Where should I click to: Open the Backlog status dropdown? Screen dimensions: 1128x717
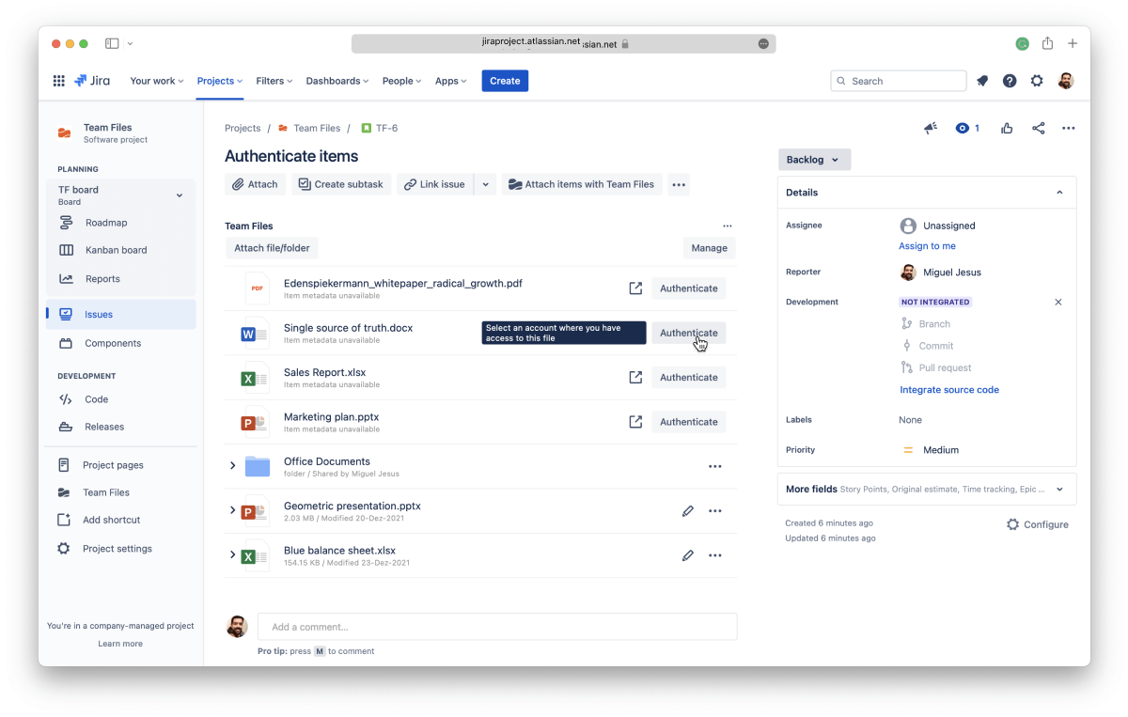click(x=814, y=160)
